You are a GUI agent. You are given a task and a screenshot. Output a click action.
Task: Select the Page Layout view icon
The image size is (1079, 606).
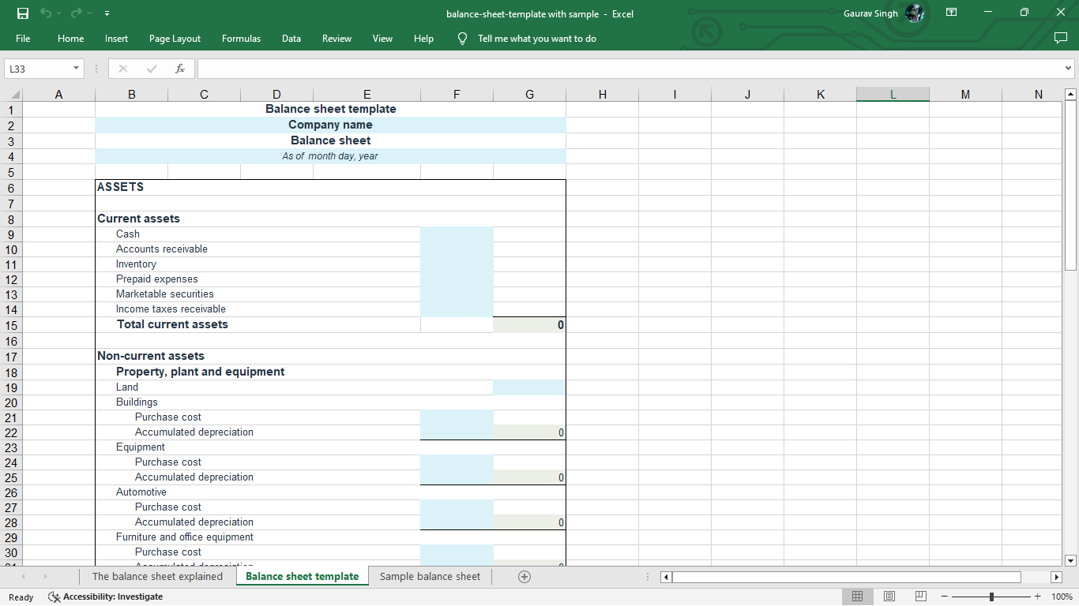(889, 596)
